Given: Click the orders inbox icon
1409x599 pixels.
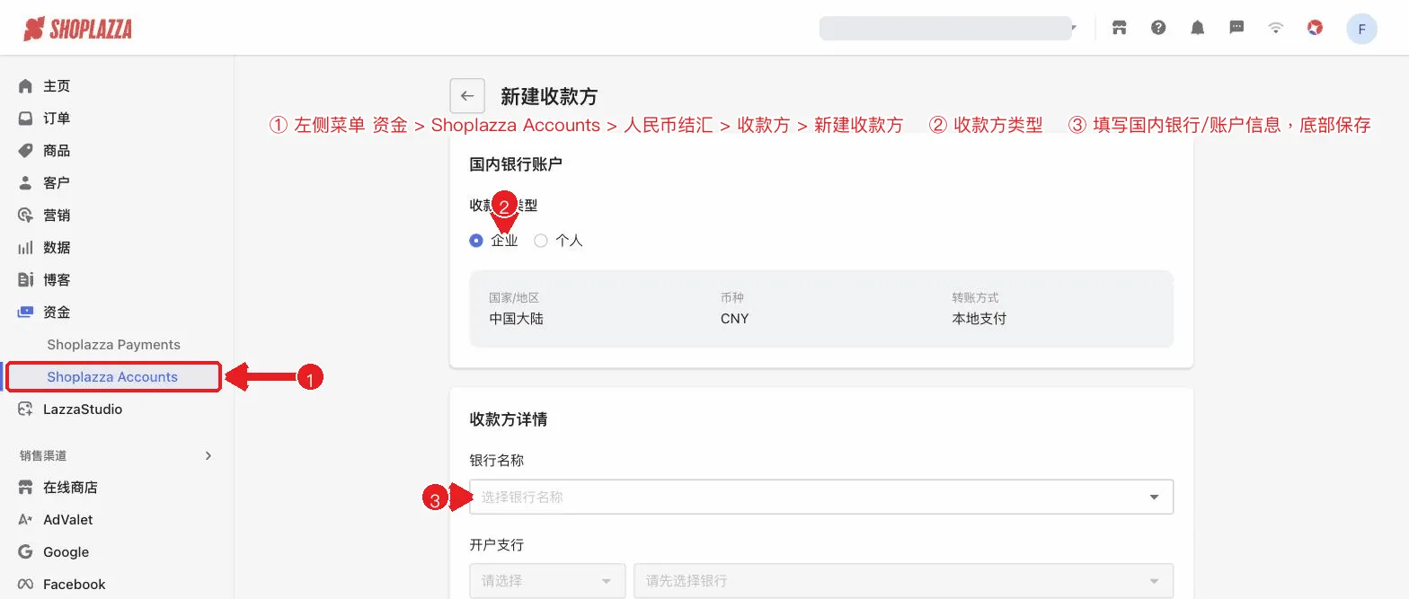Looking at the screenshot, I should tap(25, 119).
